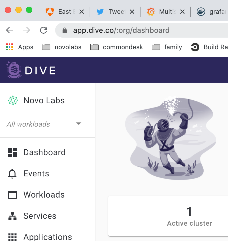Switch to the Multis Grafana tab
The height and width of the screenshot is (241, 228).
(x=161, y=12)
